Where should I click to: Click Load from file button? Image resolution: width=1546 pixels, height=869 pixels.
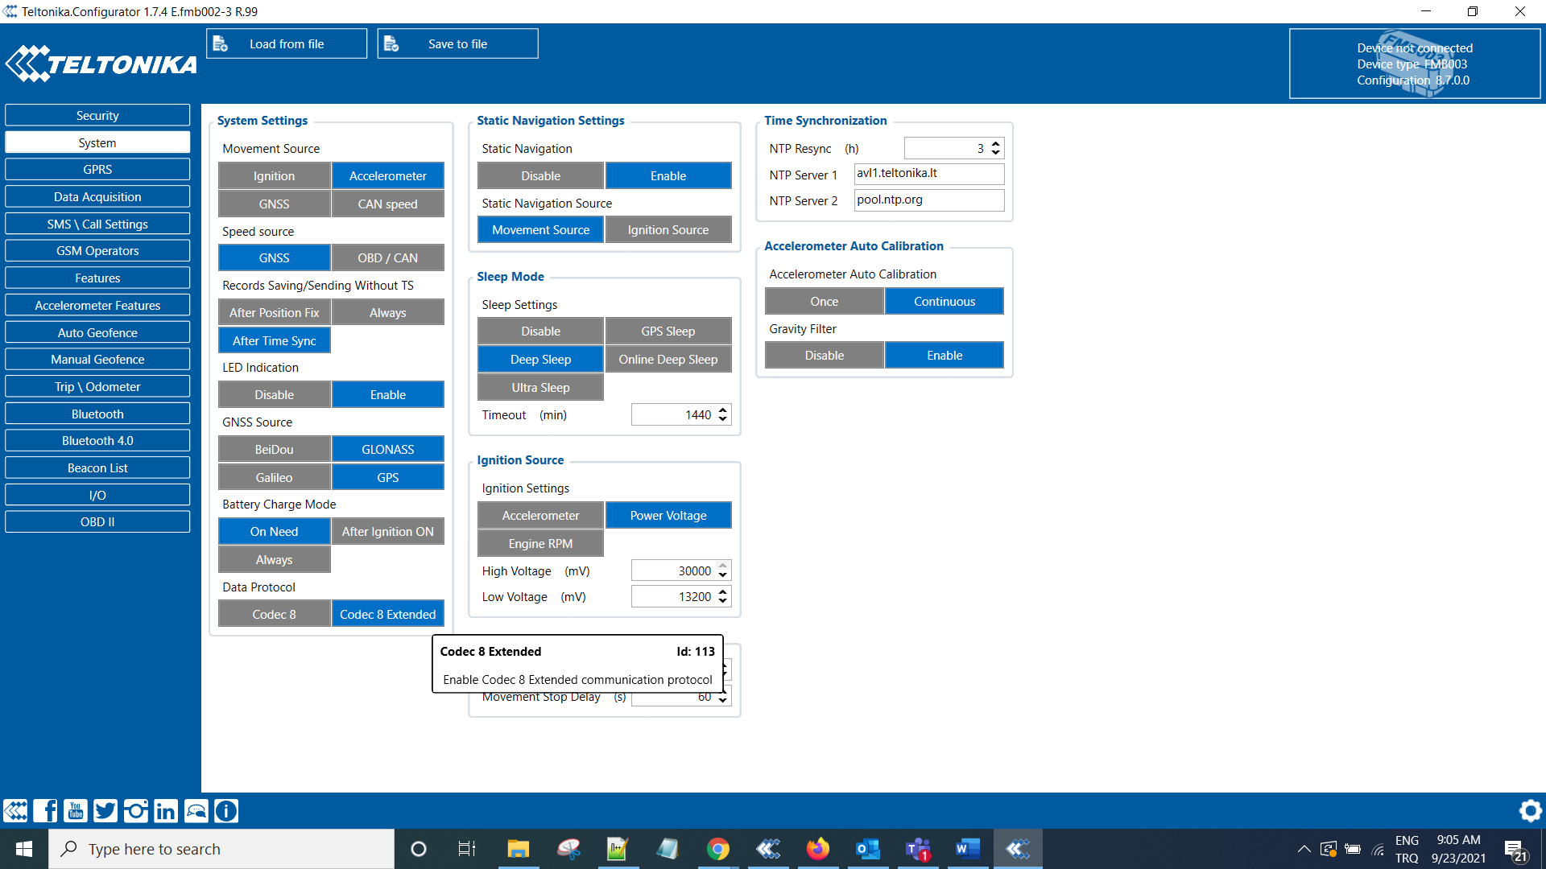[x=287, y=44]
